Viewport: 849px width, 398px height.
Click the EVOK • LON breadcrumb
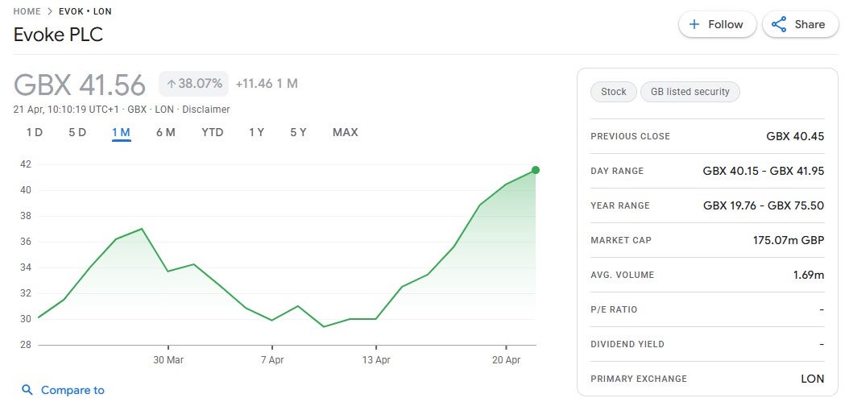coord(85,11)
